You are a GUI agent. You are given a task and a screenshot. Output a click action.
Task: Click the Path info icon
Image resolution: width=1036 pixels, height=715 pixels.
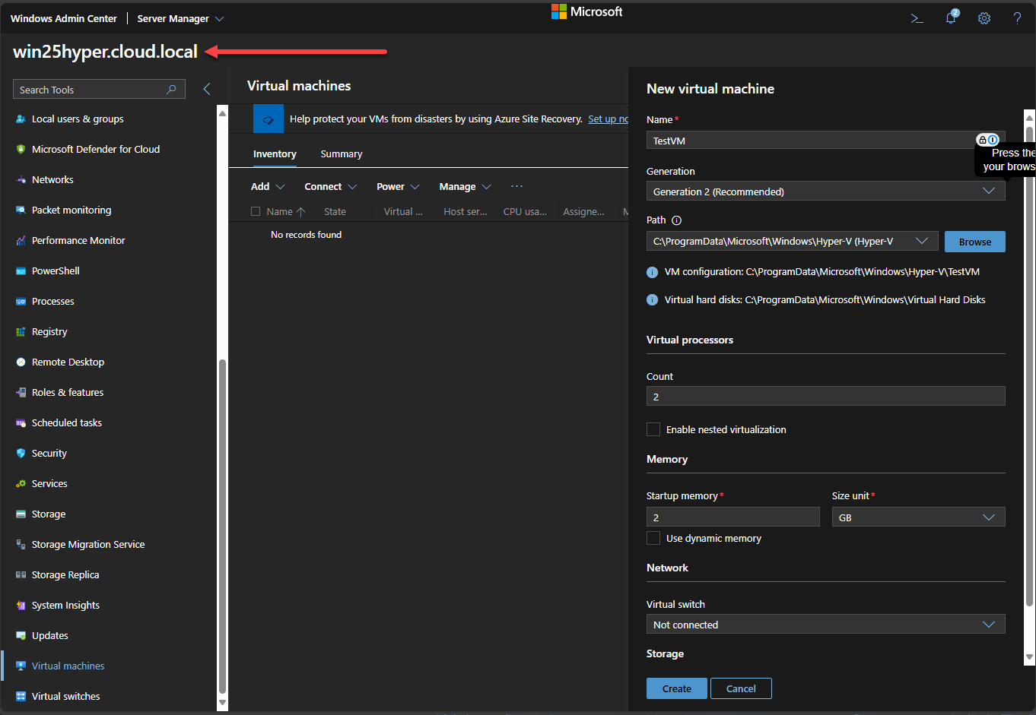click(676, 220)
